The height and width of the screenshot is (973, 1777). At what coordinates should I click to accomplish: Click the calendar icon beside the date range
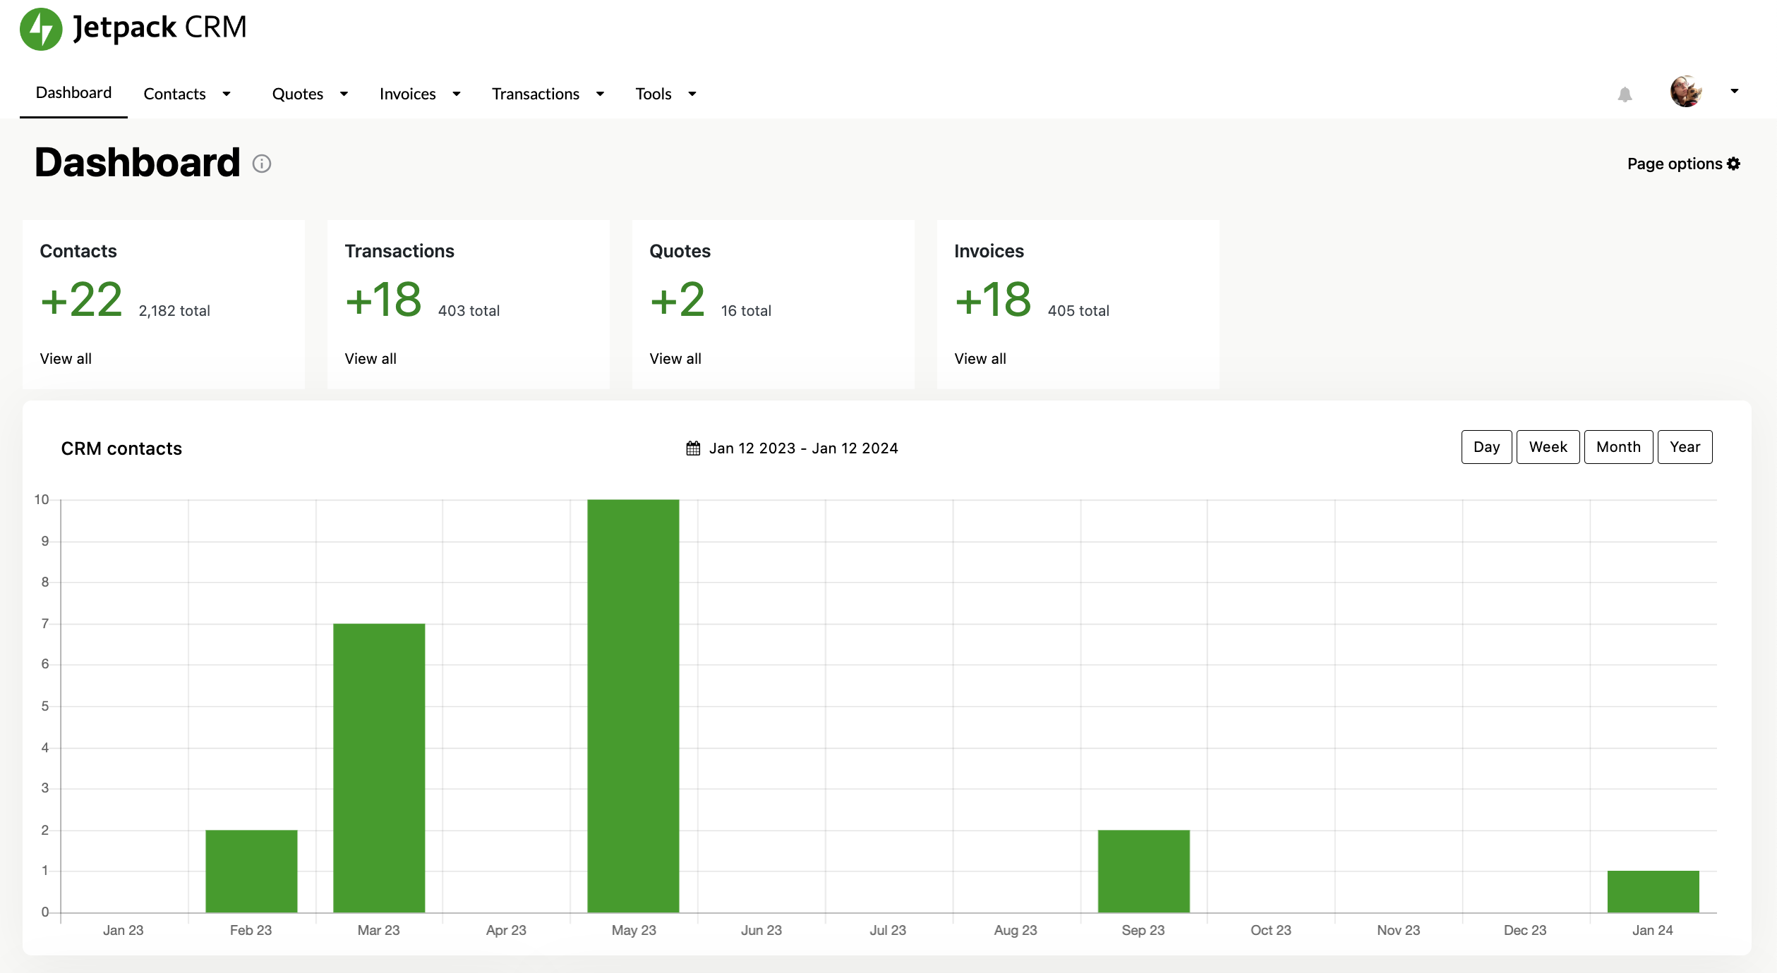(x=693, y=447)
